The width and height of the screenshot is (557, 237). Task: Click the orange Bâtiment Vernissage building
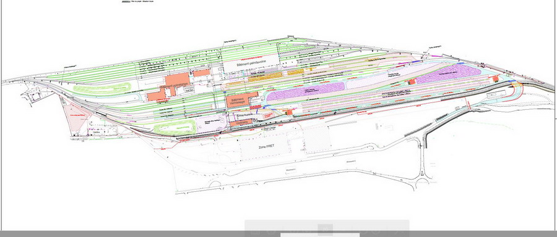click(x=241, y=99)
